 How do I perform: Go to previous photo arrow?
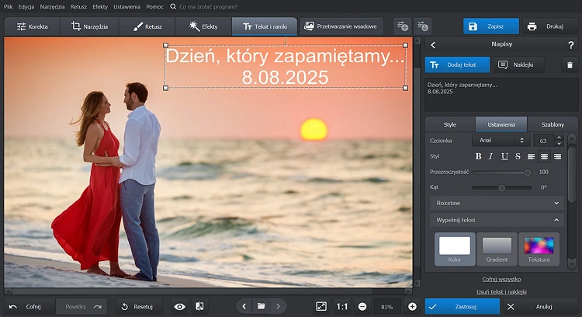click(244, 307)
